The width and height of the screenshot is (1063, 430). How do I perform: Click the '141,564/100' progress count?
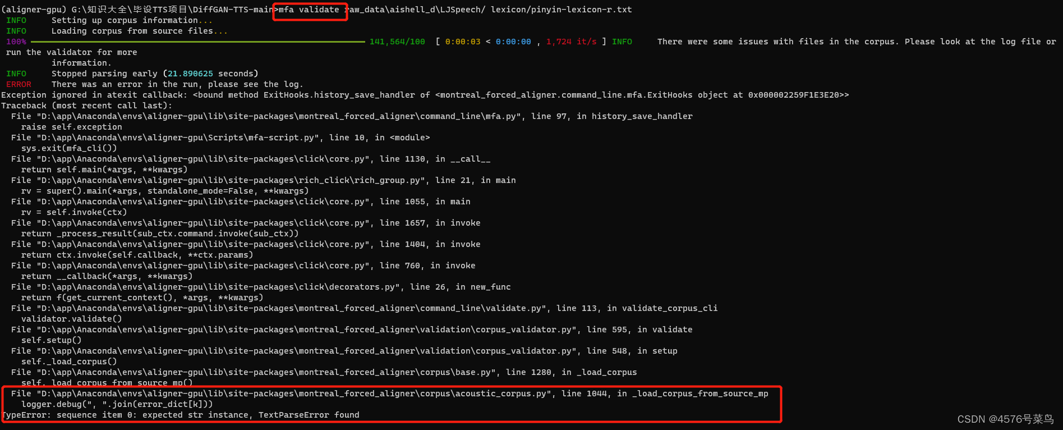point(397,42)
